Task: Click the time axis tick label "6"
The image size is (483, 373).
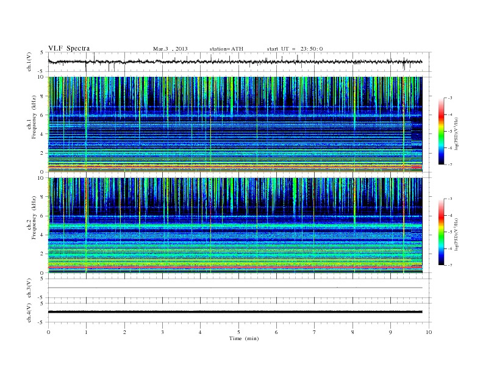Action: coord(276,332)
